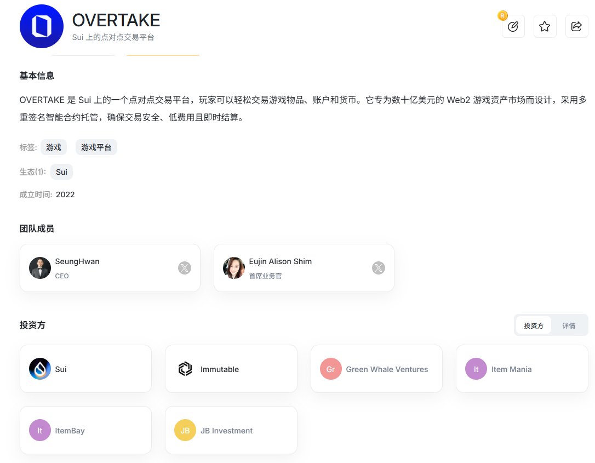
Task: Open the Green Whale Ventures investor name
Action: tap(387, 369)
